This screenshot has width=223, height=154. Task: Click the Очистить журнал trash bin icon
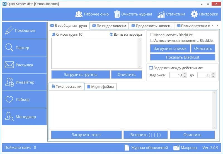point(117,14)
